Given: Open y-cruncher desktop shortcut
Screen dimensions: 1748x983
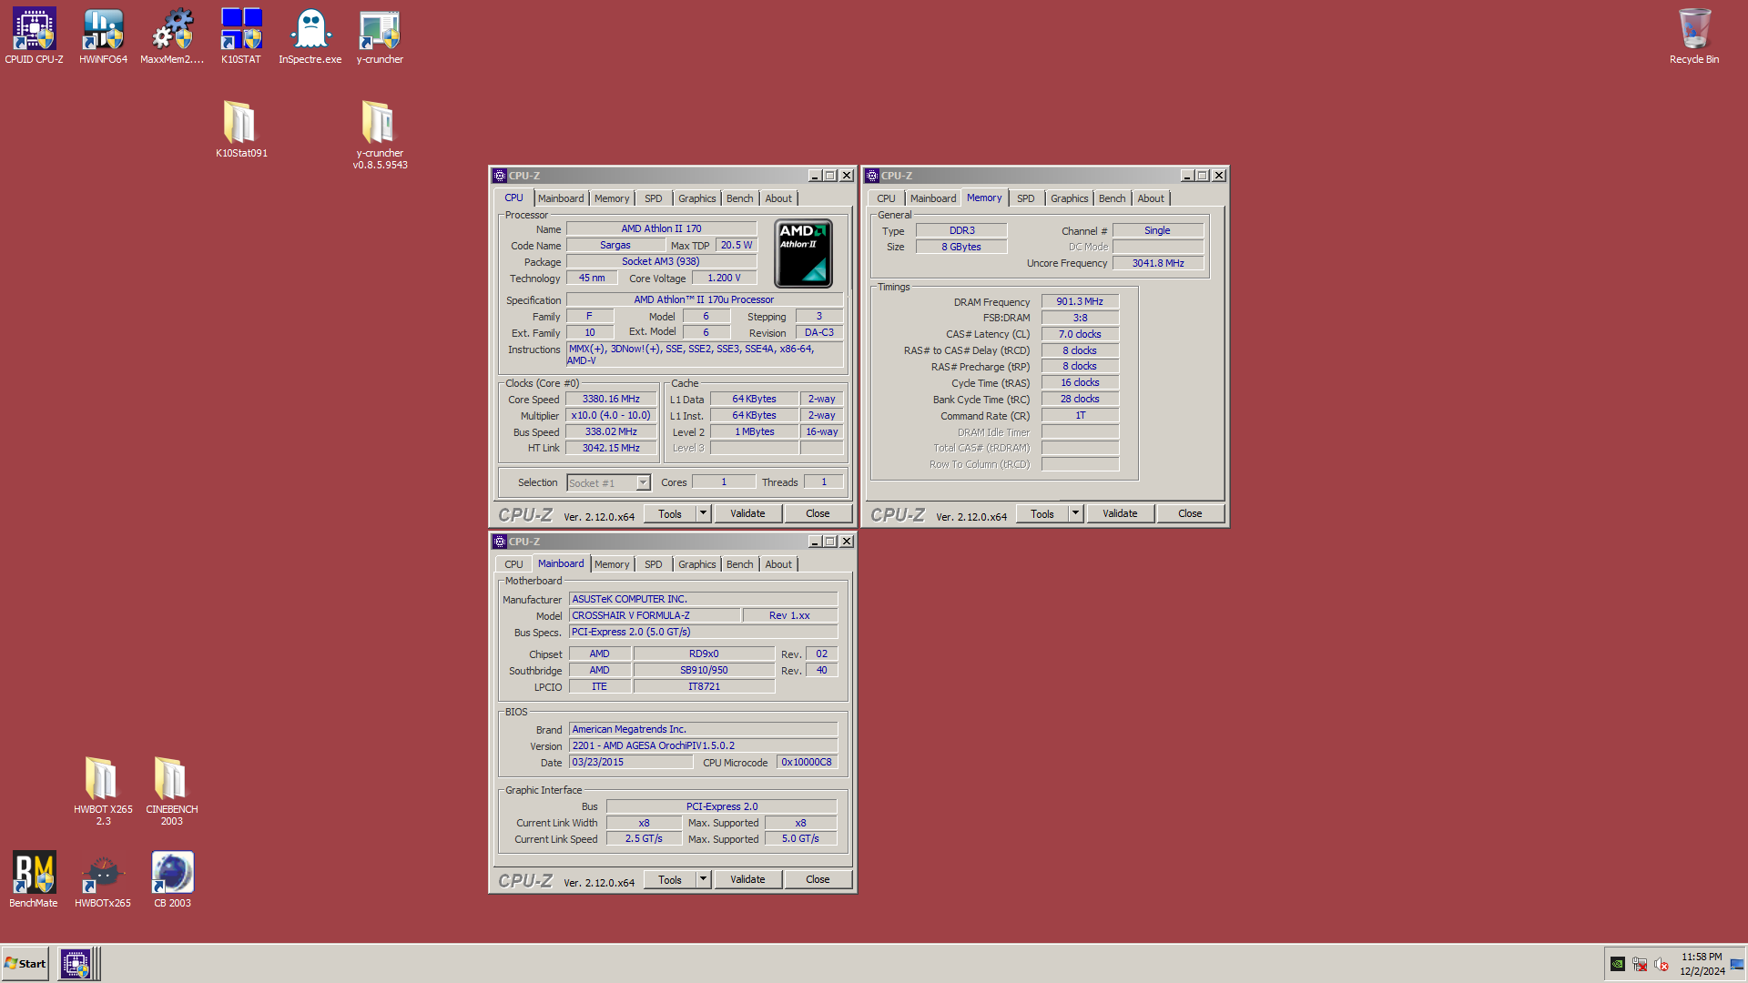Looking at the screenshot, I should point(380,35).
